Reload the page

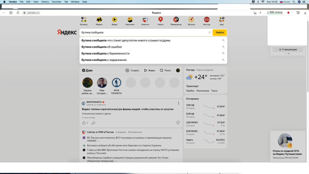pyautogui.click(x=18, y=13)
